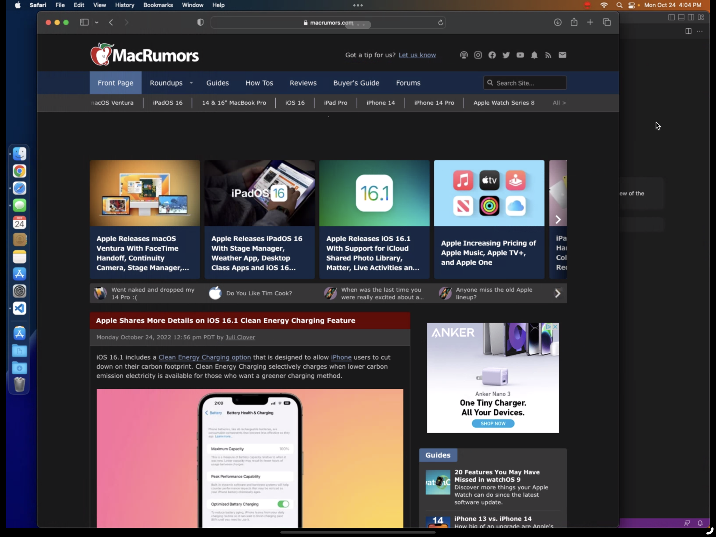The width and height of the screenshot is (716, 537).
Task: Open the Bookmarks menu
Action: click(x=158, y=5)
